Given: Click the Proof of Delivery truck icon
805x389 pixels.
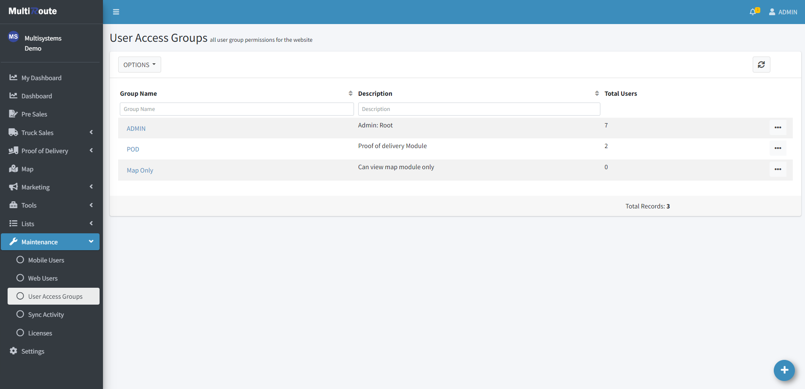Looking at the screenshot, I should (14, 151).
